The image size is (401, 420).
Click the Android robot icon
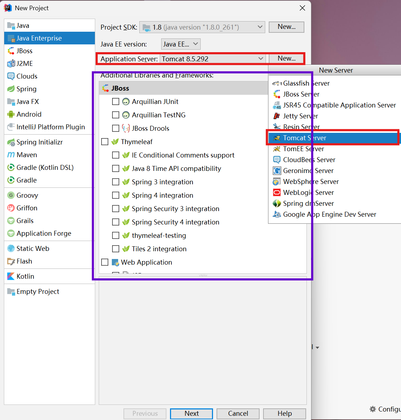click(x=11, y=115)
